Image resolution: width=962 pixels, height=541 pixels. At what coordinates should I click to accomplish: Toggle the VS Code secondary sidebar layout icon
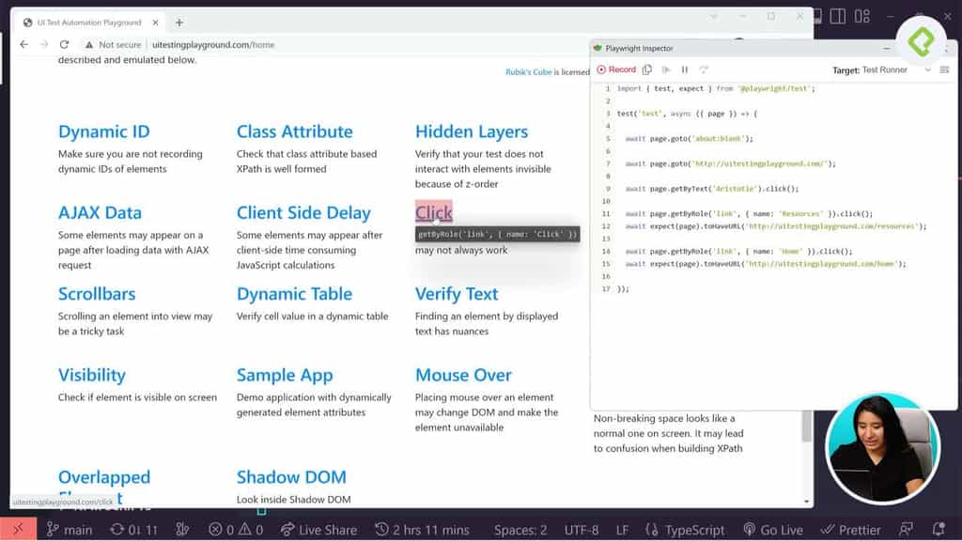click(x=837, y=16)
